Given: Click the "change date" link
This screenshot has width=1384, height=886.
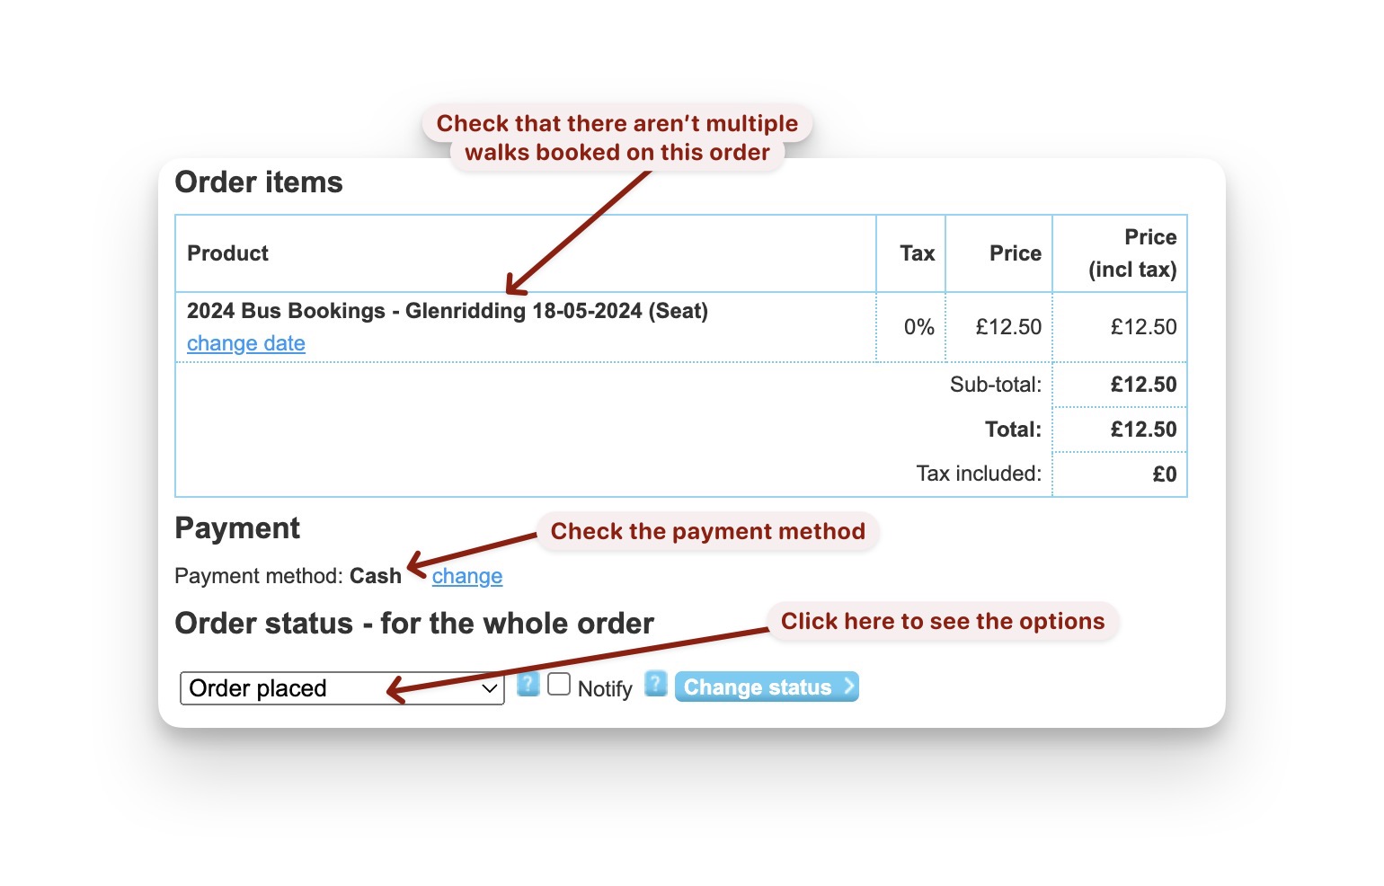Looking at the screenshot, I should pos(245,343).
